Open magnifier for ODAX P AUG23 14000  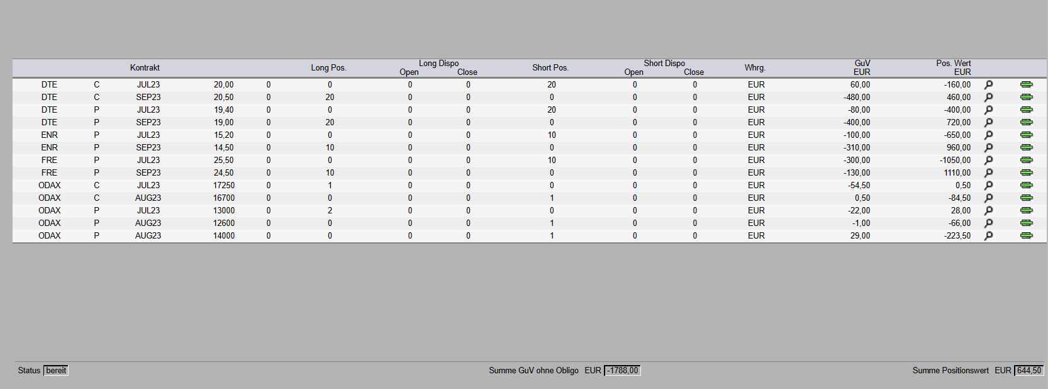(x=988, y=235)
